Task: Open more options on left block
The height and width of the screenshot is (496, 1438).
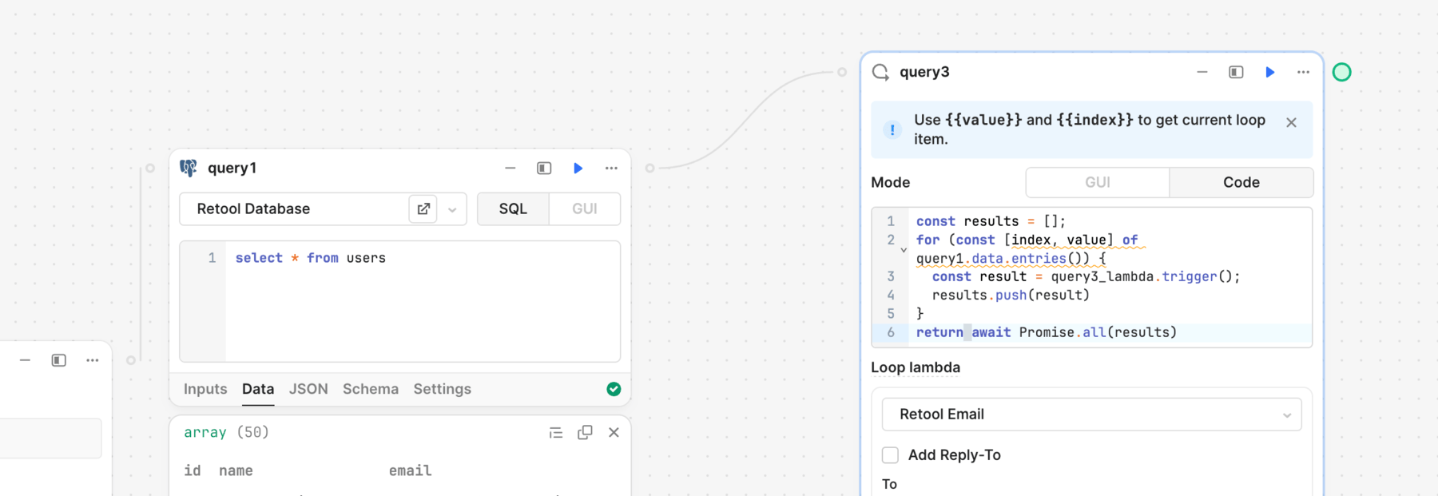Action: (x=93, y=360)
